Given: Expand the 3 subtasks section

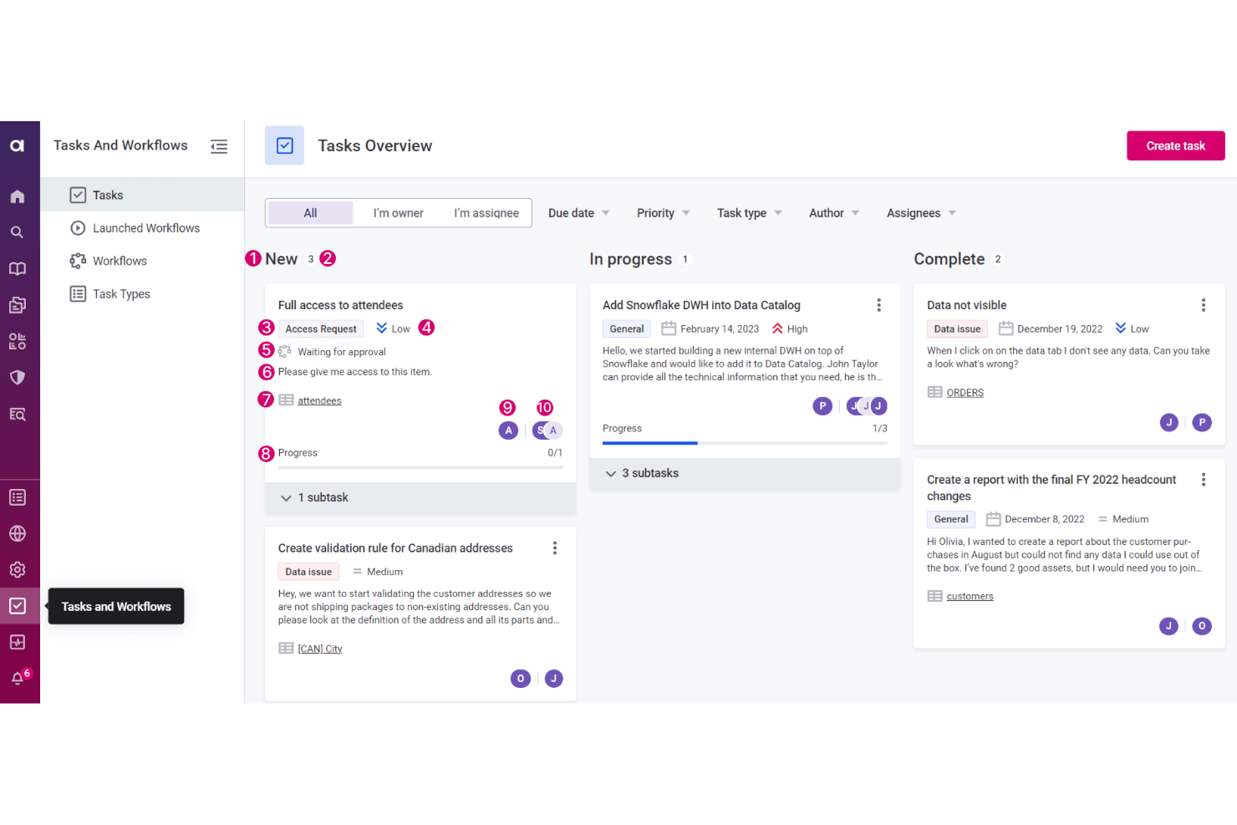Looking at the screenshot, I should pos(745,473).
